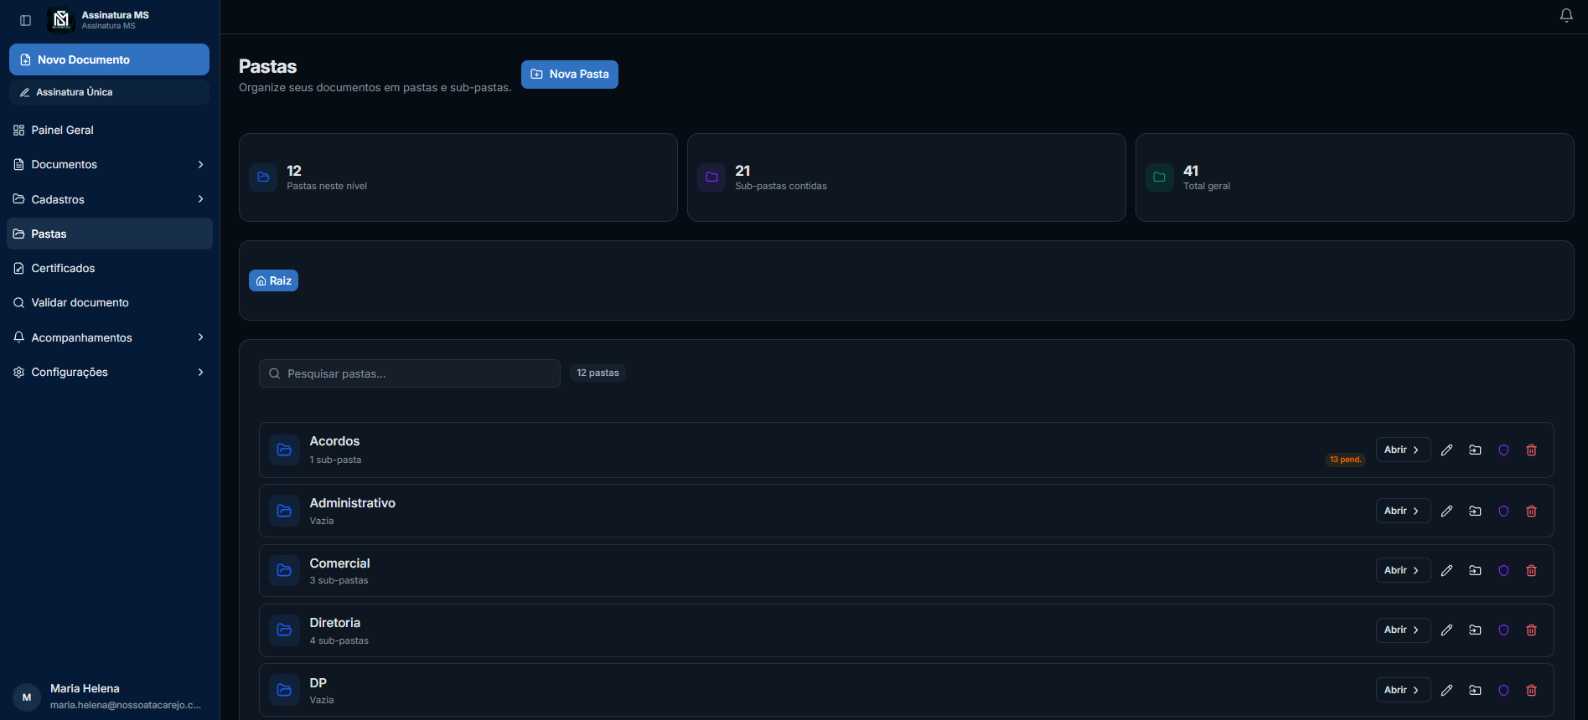This screenshot has height=720, width=1588.
Task: Click the Novo Documento button
Action: click(109, 59)
